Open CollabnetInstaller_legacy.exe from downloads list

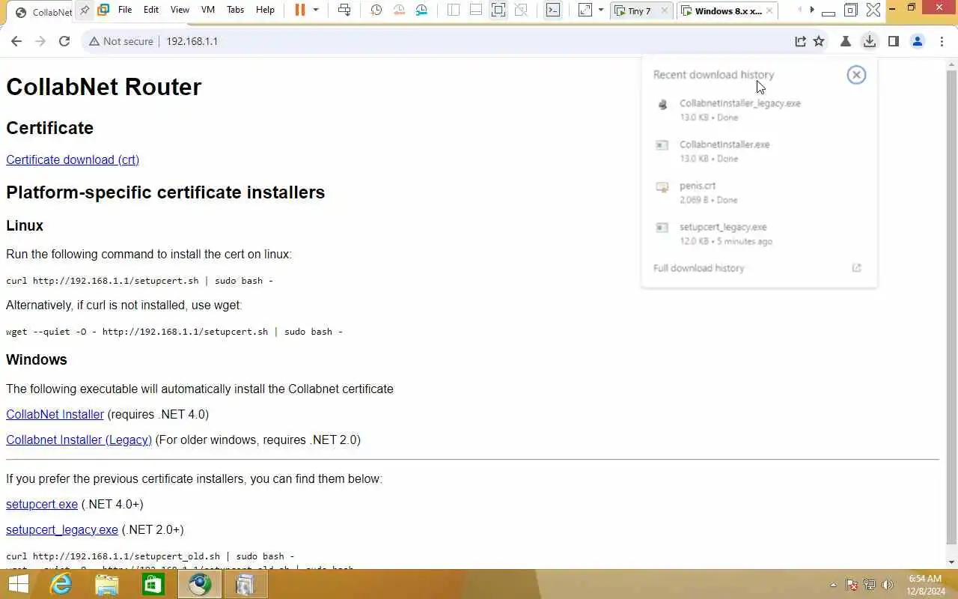pos(758,110)
